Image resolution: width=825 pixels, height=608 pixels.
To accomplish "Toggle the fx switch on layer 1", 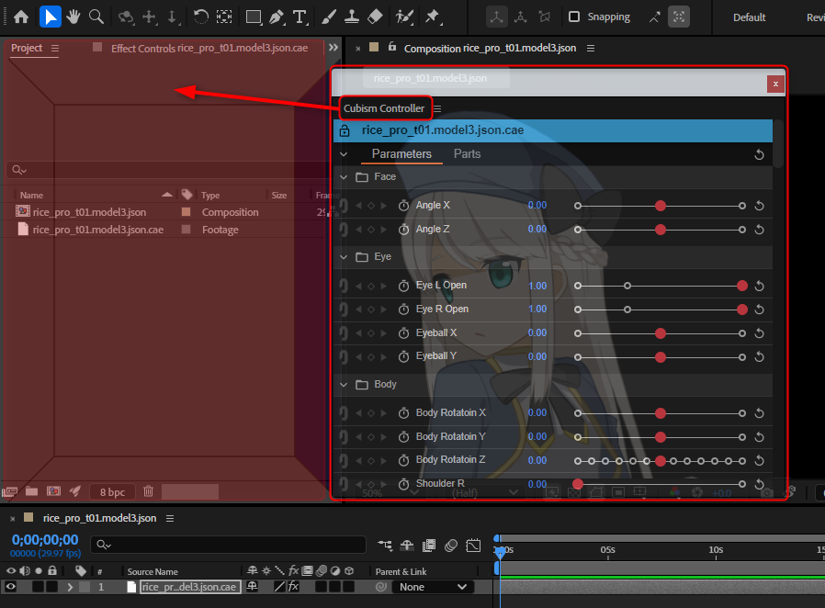I will [294, 587].
